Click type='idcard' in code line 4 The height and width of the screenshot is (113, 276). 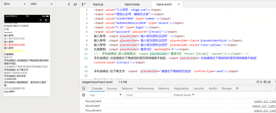[x=160, y=23]
